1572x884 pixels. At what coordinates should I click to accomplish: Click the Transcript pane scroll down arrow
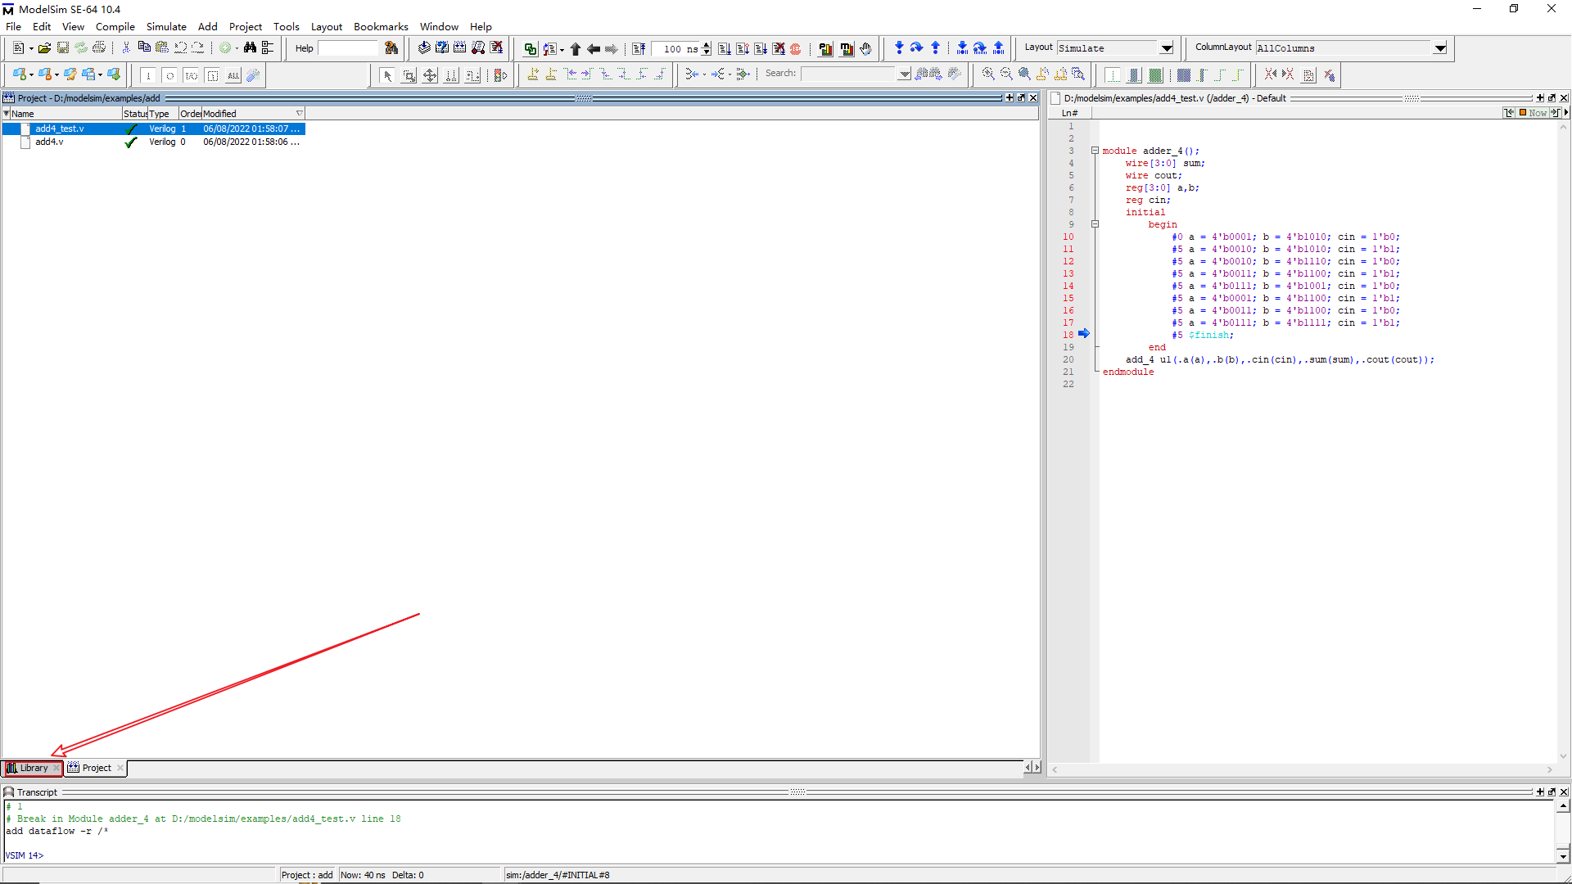[x=1563, y=856]
